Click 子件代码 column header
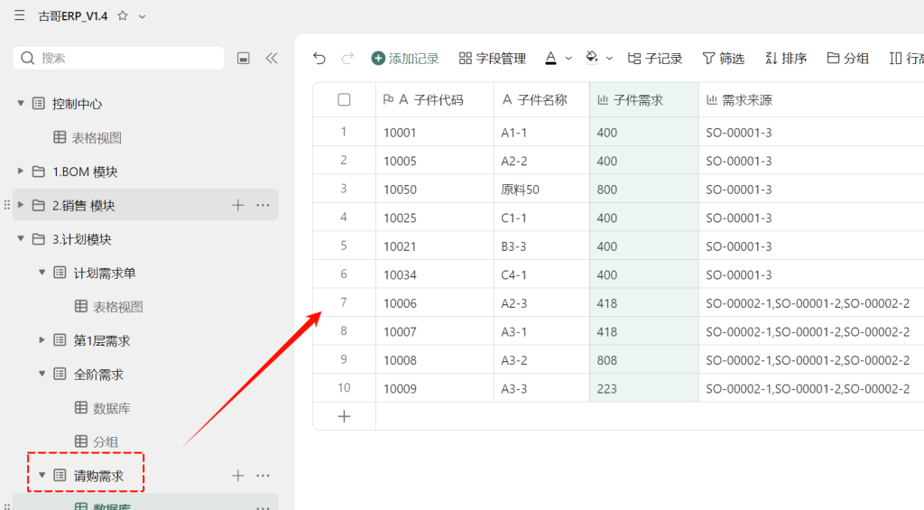 pyautogui.click(x=435, y=99)
